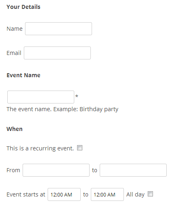Click the 'All day' label text

[135, 194]
